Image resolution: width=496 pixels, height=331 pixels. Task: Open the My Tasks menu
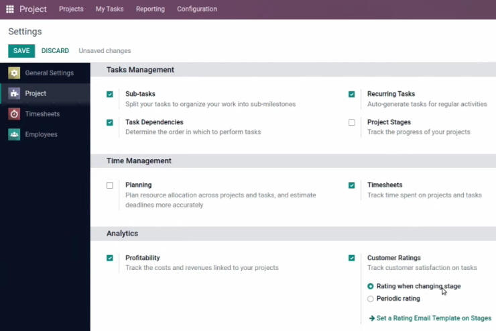pyautogui.click(x=109, y=9)
